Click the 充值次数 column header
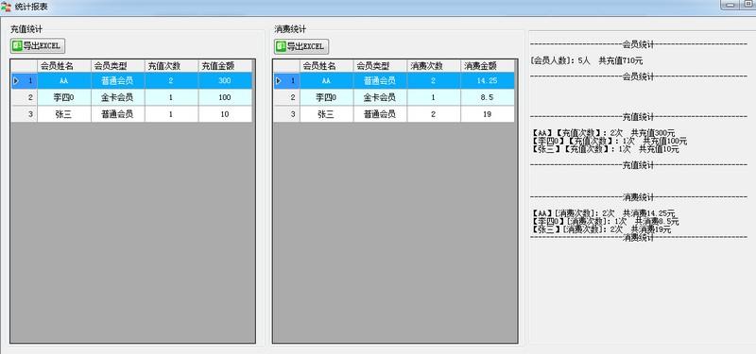 coord(172,65)
